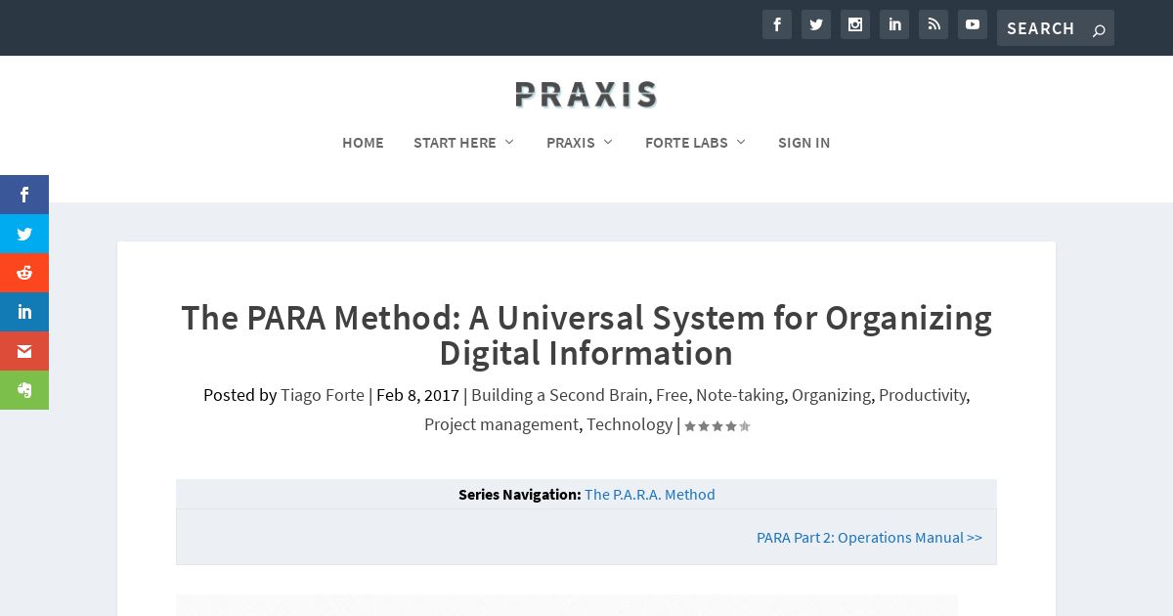The image size is (1173, 616).
Task: Expand Forte Labs dropdown chevron
Action: coord(741,143)
